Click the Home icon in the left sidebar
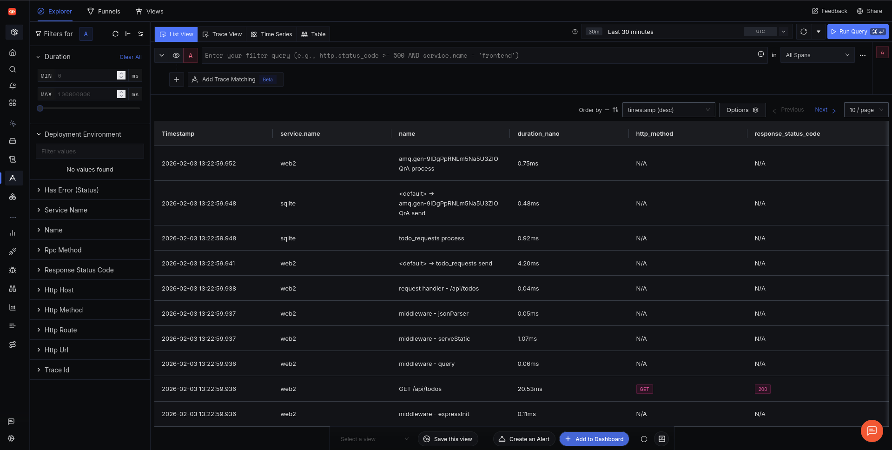 tap(13, 53)
